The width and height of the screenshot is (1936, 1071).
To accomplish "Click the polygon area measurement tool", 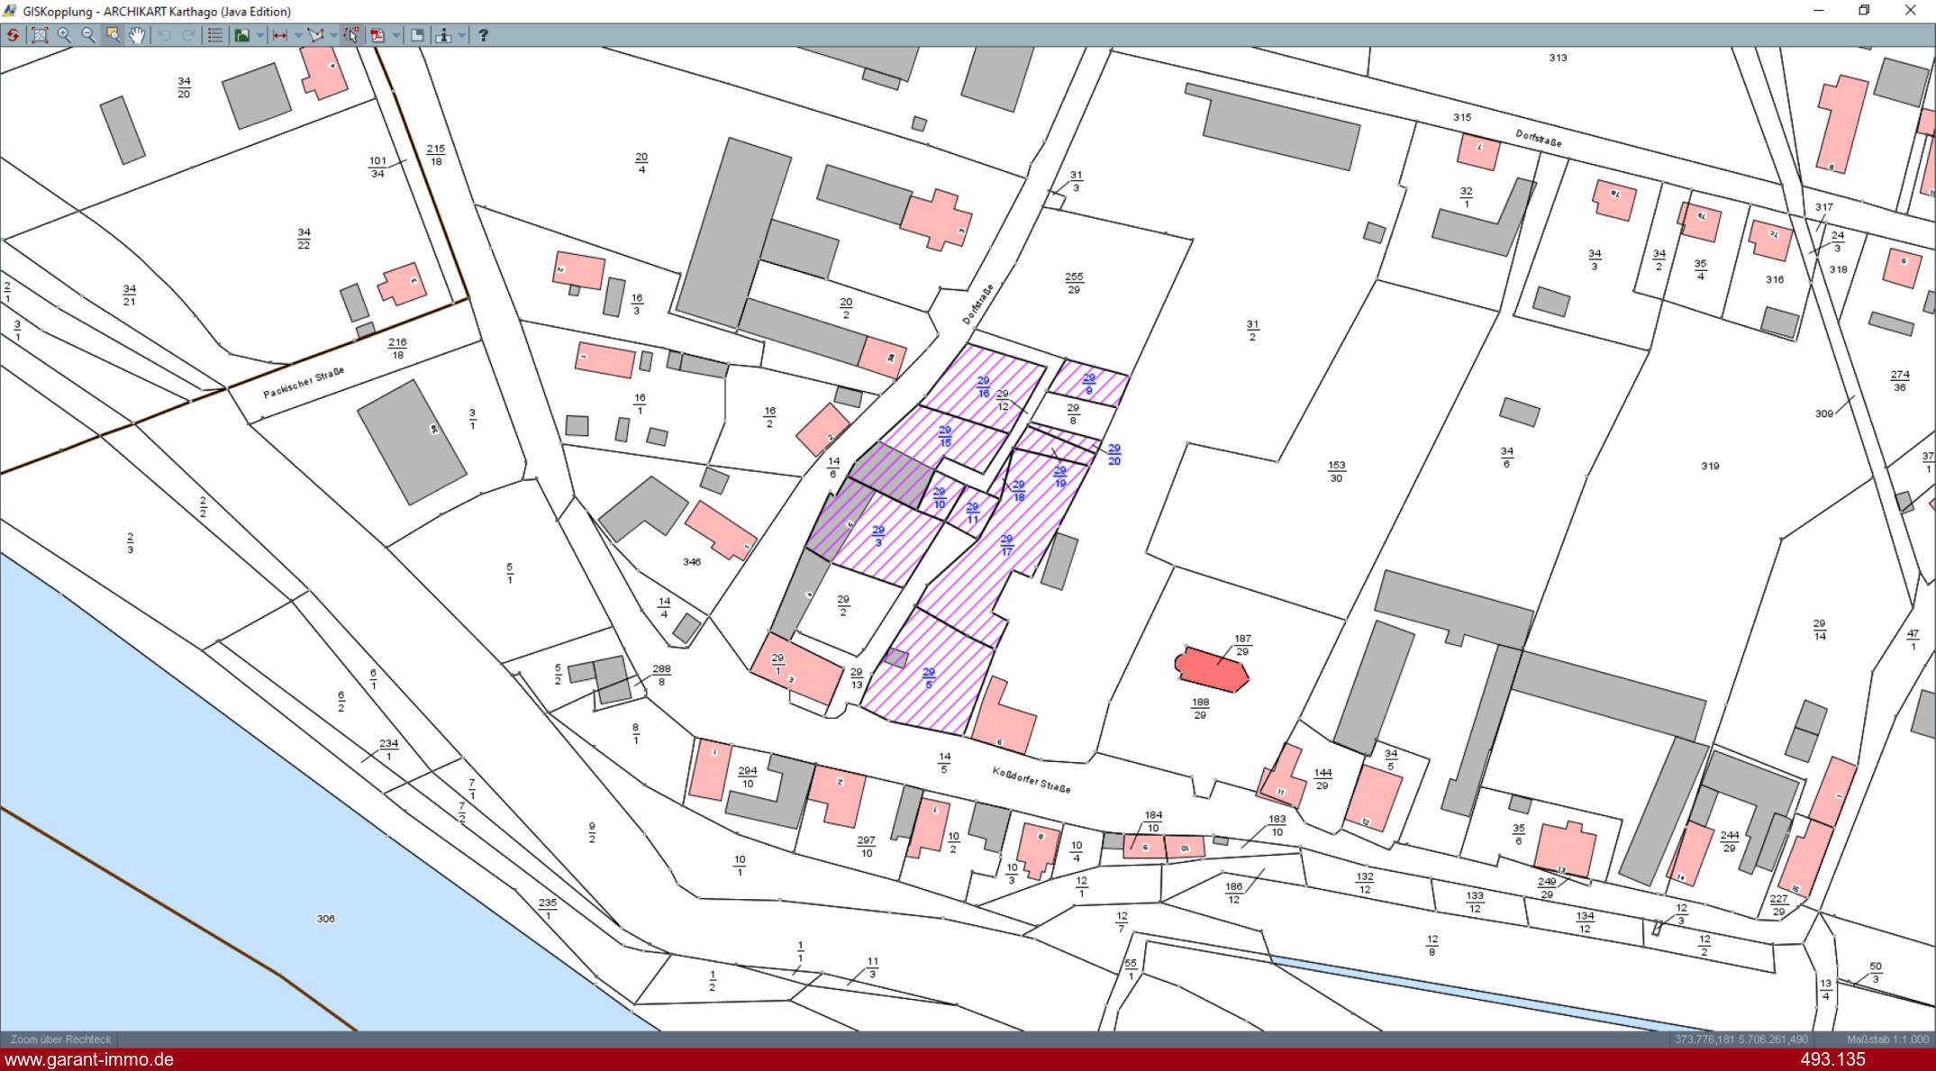I will (315, 35).
